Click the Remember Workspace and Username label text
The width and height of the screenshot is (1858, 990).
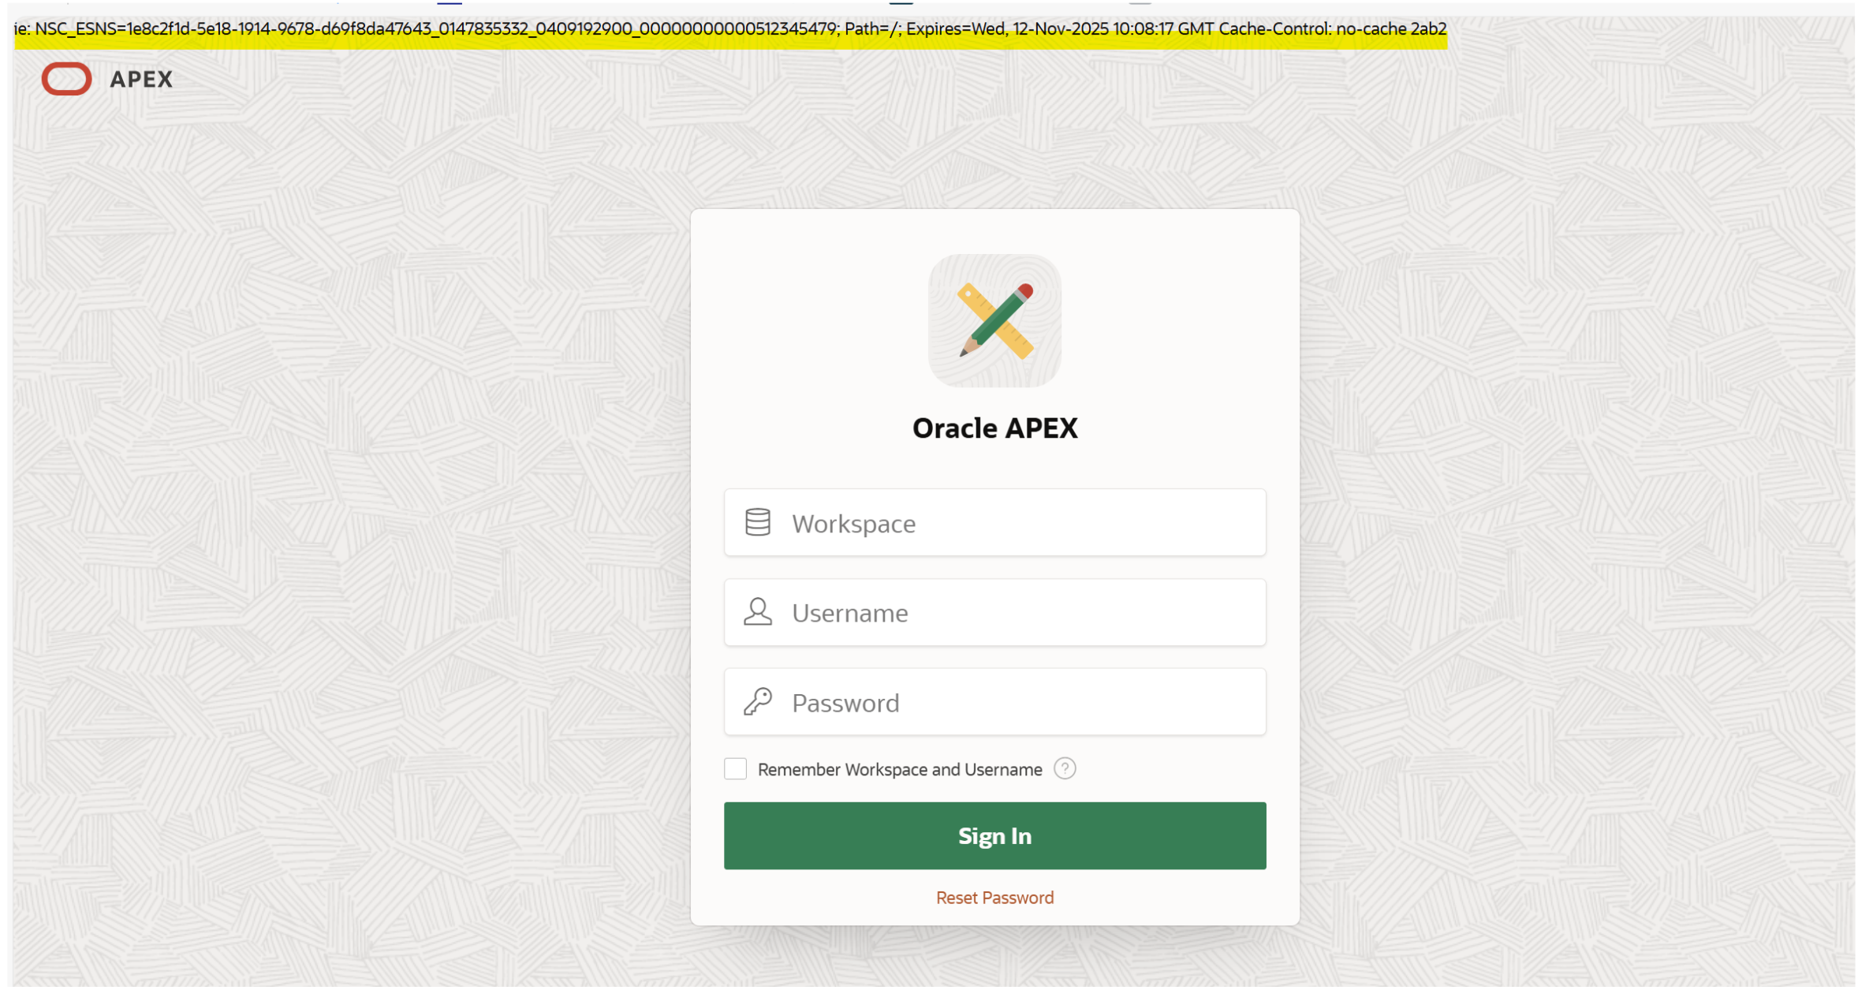899,769
